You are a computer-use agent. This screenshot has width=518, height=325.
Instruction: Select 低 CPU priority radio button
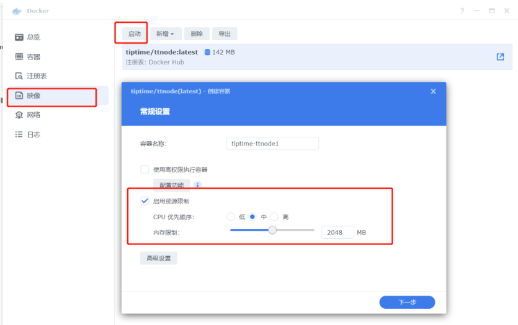[x=231, y=217]
